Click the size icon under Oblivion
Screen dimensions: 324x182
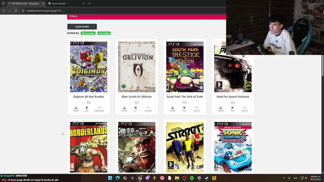(x=148, y=108)
